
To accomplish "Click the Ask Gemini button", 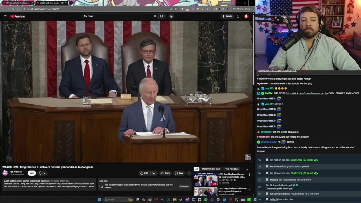I will (x=226, y=3).
